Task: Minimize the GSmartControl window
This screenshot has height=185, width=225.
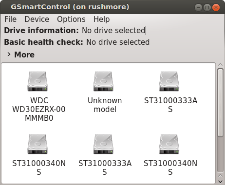Action: [198, 7]
